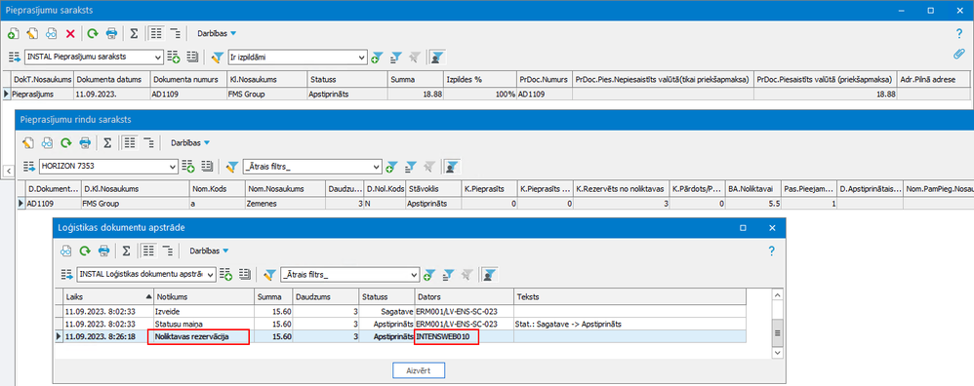Print from the Pieprasījumu saraksts toolbar
The width and height of the screenshot is (974, 386).
click(x=112, y=33)
